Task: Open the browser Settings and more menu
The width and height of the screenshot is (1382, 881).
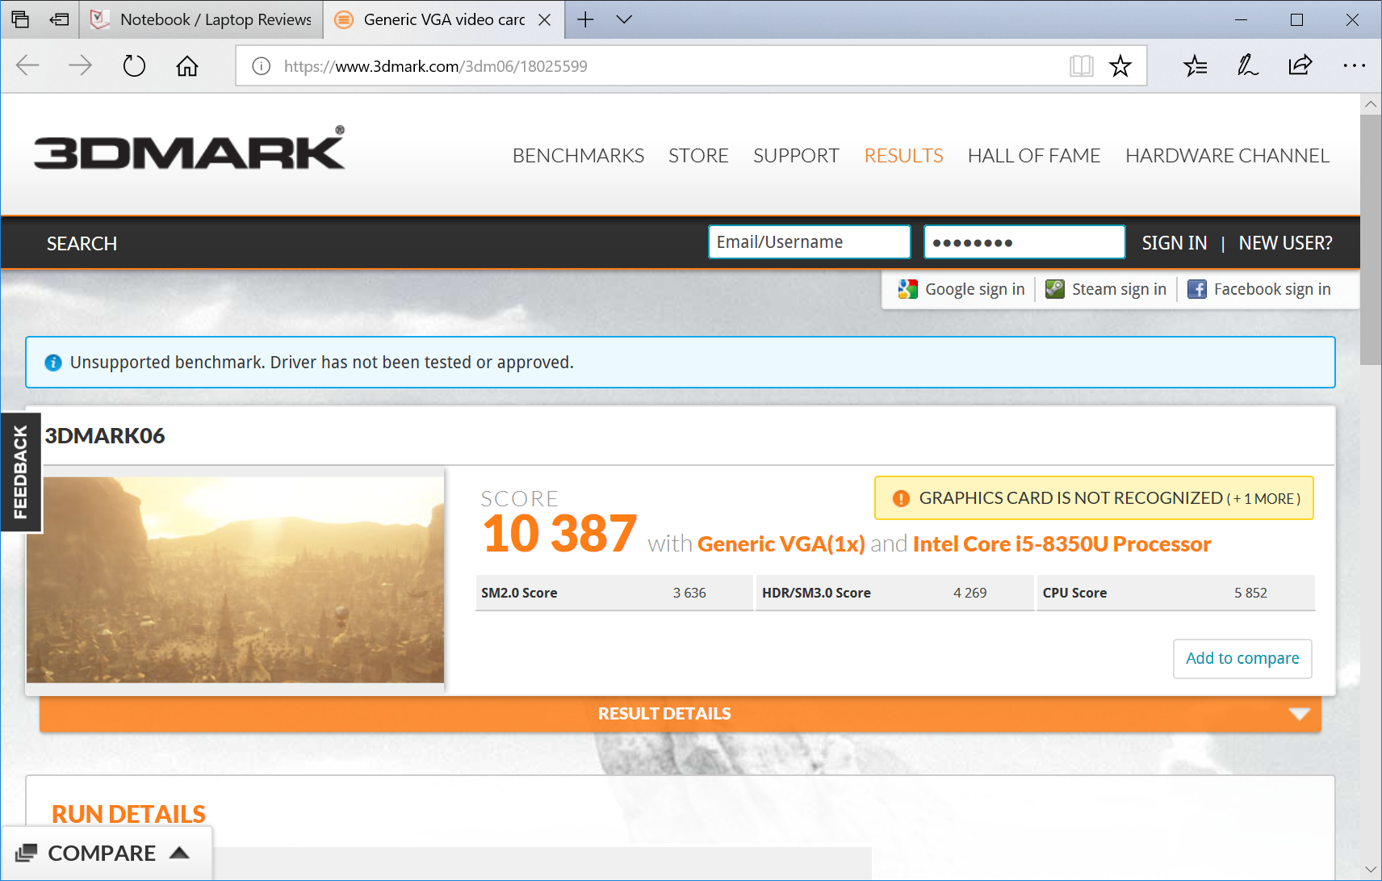Action: tap(1354, 65)
